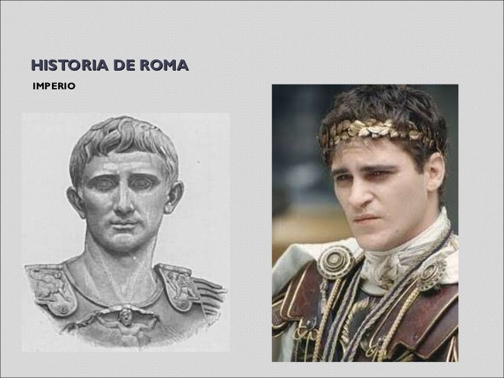Click the dark hair above the laurel wreath
The width and height of the screenshot is (504, 378).
click(382, 105)
